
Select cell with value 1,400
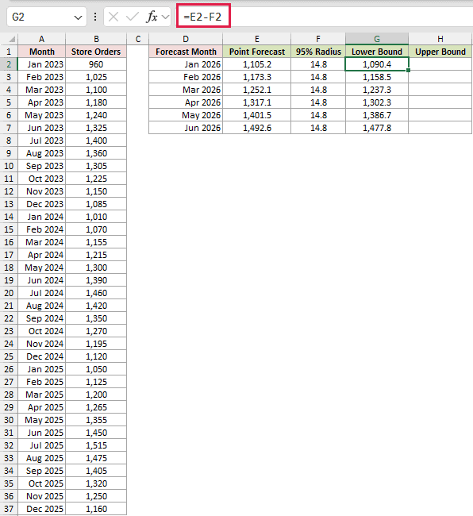coord(96,141)
